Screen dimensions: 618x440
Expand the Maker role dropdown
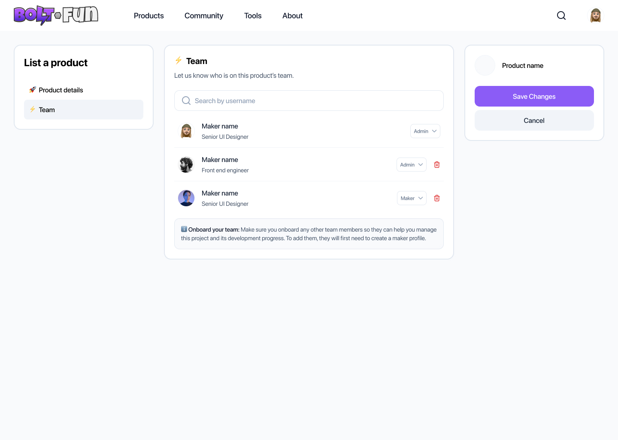tap(412, 198)
